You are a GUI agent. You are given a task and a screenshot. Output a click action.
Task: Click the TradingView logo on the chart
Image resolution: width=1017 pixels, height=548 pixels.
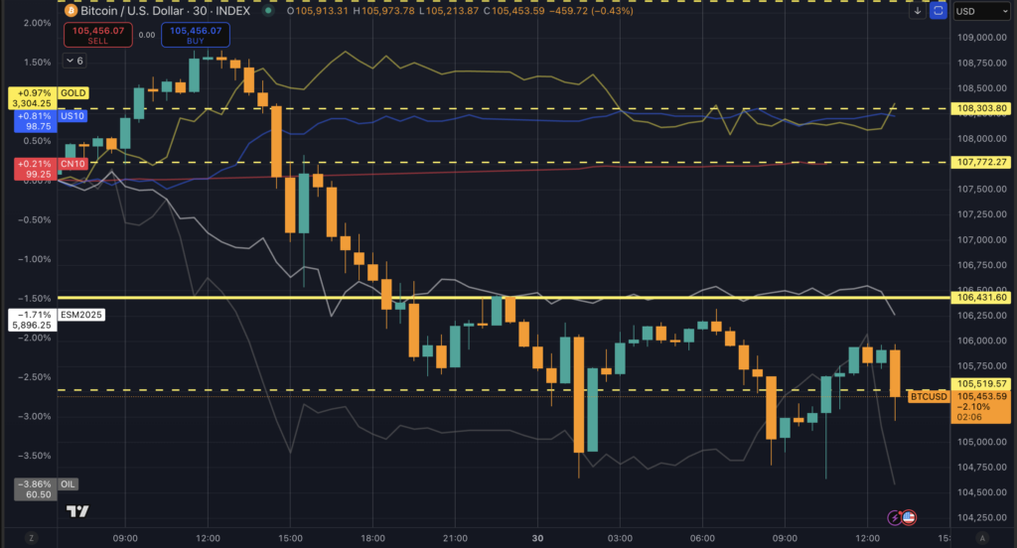(77, 511)
